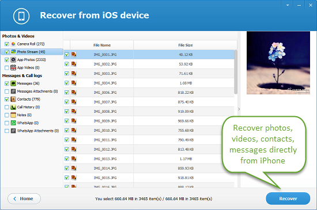Image resolution: width=317 pixels, height=210 pixels.
Task: Go back with the Home button
Action: pyautogui.click(x=24, y=198)
